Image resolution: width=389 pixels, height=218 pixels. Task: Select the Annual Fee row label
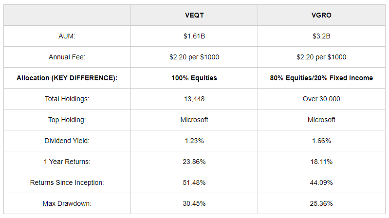tap(67, 57)
